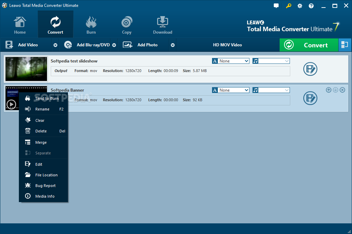Open the Download module
This screenshot has height=234, width=352.
(163, 25)
